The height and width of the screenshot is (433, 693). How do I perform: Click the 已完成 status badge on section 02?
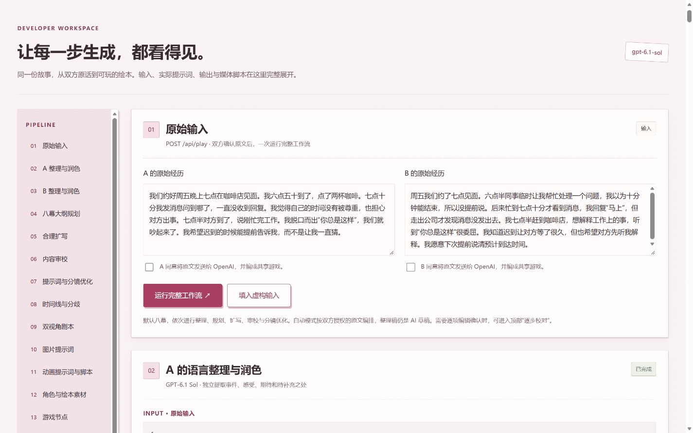[643, 369]
